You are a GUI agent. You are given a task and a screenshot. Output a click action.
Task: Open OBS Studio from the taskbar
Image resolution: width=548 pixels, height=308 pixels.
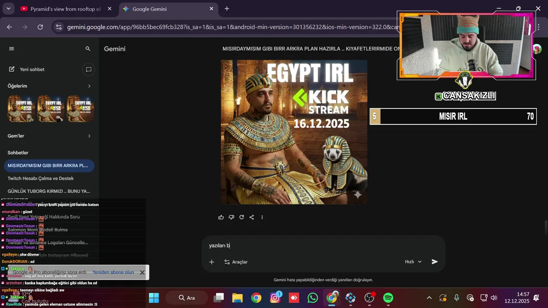click(x=369, y=298)
